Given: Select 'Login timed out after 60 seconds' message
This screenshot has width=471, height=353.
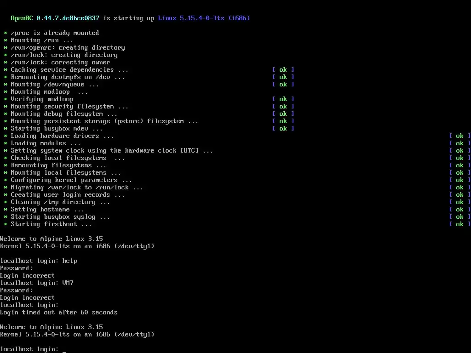Looking at the screenshot, I should (x=58, y=313).
